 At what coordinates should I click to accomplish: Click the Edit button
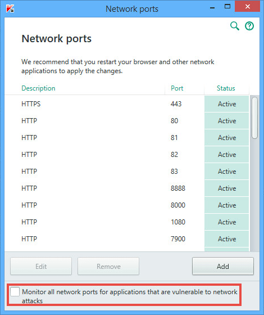[x=41, y=267]
